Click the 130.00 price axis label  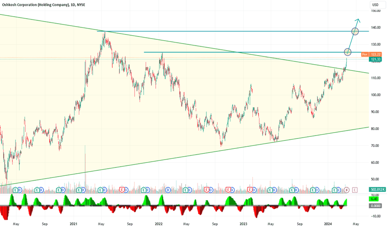[375, 44]
